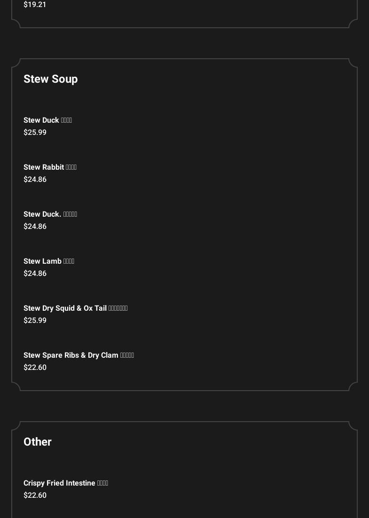Click the $24.86 price under Stew Lamb
The image size is (369, 518).
(x=35, y=274)
